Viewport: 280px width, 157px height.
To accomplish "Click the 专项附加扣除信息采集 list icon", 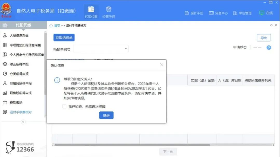I will point(5,45).
